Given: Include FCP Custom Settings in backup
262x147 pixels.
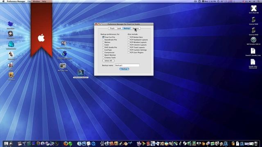Looking at the screenshot, I should point(129,50).
